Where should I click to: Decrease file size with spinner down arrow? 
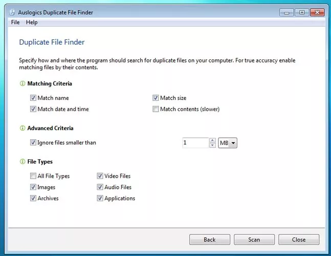tap(213, 145)
